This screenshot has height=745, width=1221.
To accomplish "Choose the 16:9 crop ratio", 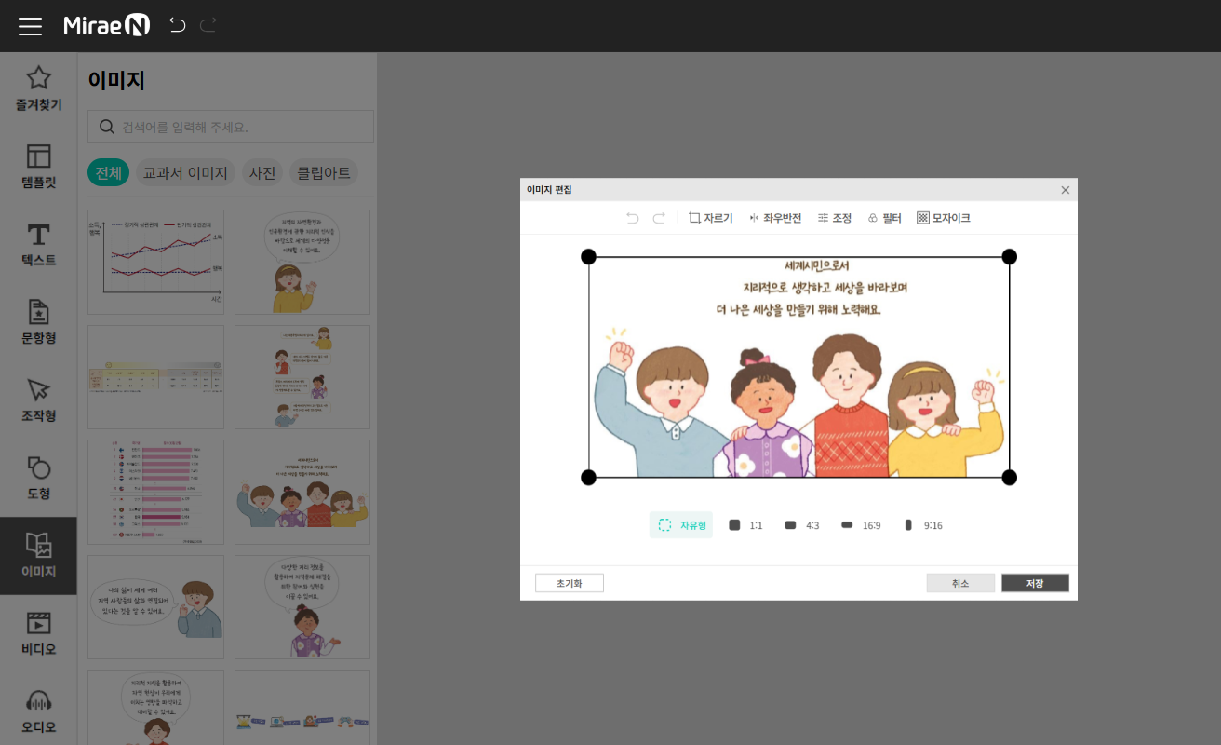I will click(x=861, y=525).
